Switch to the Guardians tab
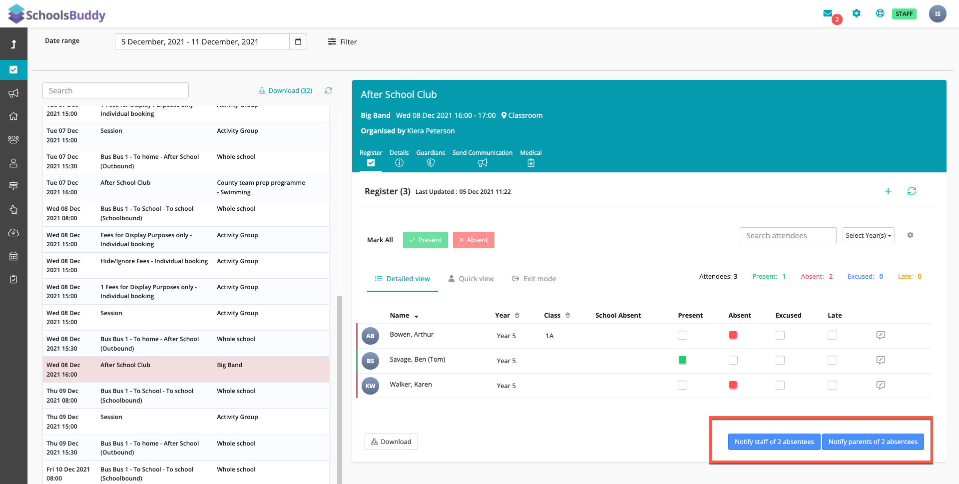959x484 pixels. 431,158
